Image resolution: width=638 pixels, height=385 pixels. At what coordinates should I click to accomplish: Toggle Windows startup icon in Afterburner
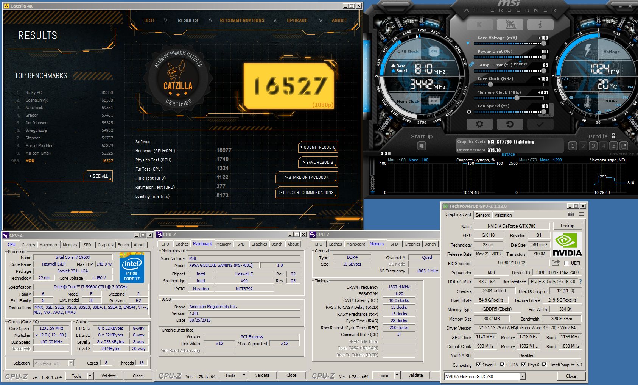click(422, 146)
